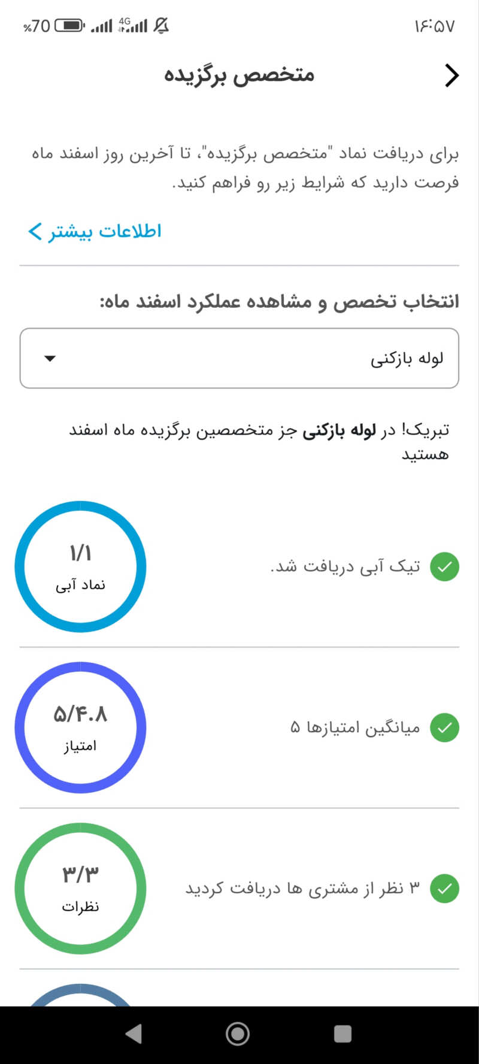Tap the purple امتیاز rating ring
This screenshot has width=479, height=1064.
coord(80,727)
